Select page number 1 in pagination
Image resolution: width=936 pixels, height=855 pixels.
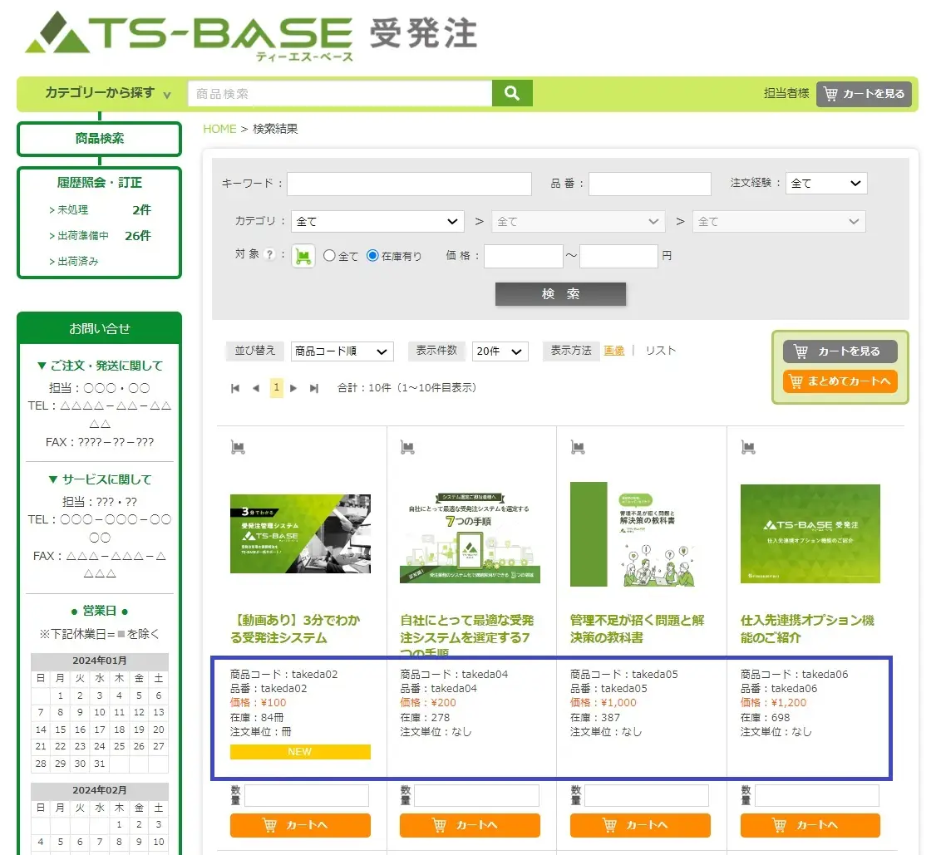pyautogui.click(x=276, y=388)
